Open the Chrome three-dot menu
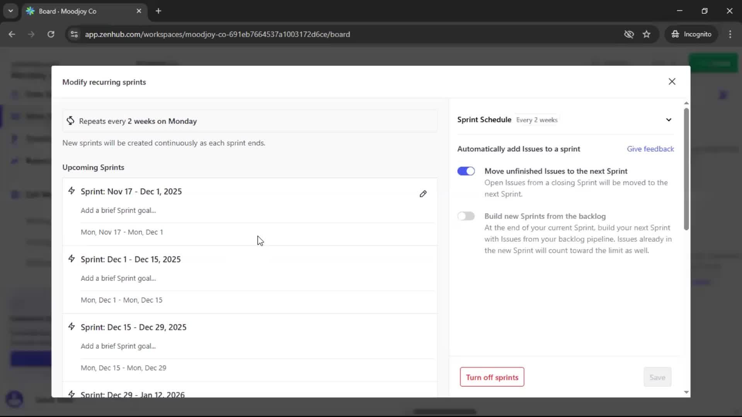Image resolution: width=742 pixels, height=417 pixels. [730, 34]
